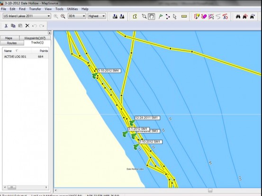Open the 80 ft zoom scale dropdown
The height and width of the screenshot is (196, 262).
(x=77, y=16)
